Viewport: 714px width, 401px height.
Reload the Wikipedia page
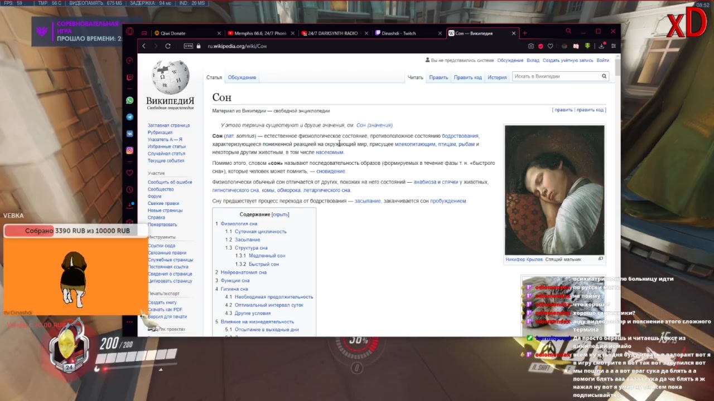(167, 46)
